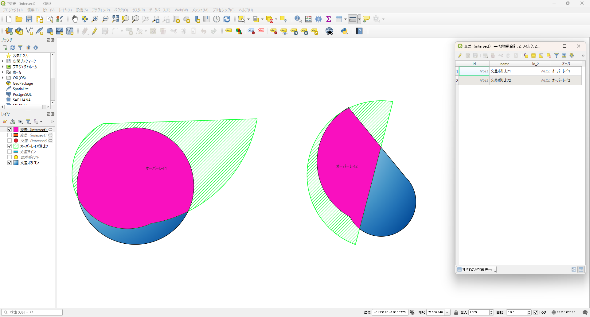Click the Save Project disk icon

point(29,19)
